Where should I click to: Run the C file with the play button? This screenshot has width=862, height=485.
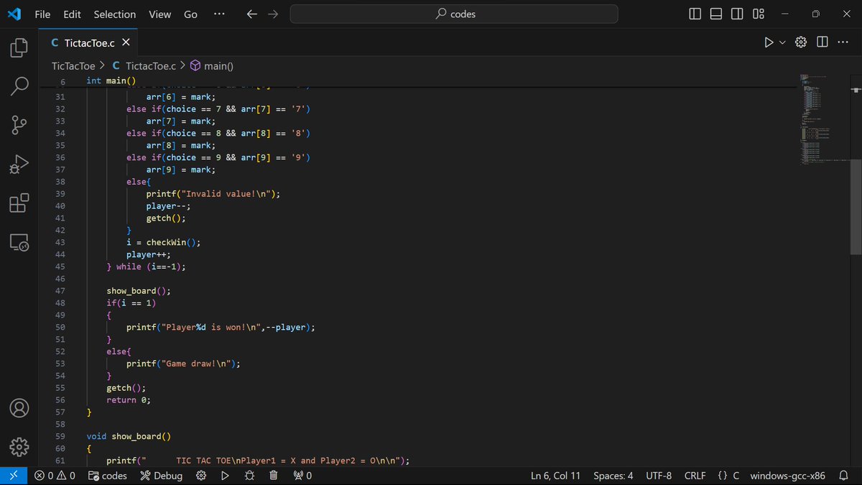pyautogui.click(x=769, y=42)
